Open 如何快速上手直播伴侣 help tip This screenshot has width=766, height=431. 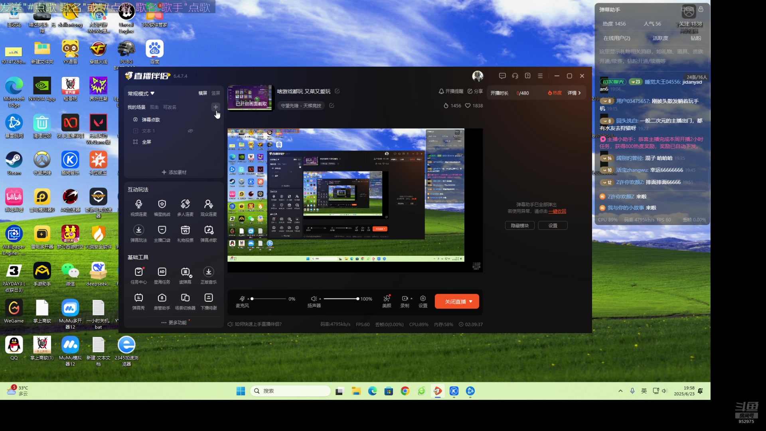point(255,324)
